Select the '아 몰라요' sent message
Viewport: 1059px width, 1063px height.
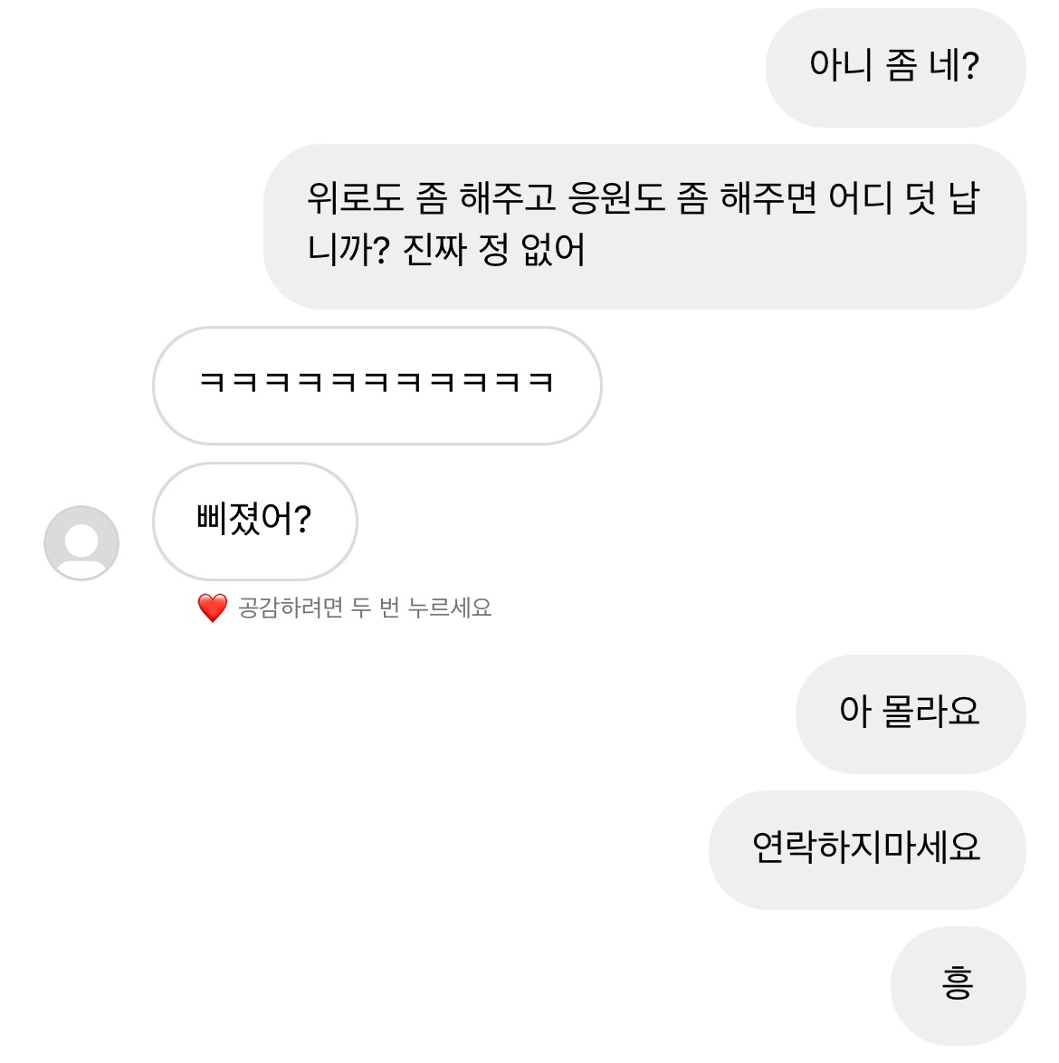coord(910,713)
